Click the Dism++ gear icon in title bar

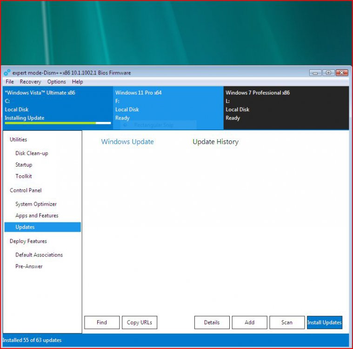7,73
